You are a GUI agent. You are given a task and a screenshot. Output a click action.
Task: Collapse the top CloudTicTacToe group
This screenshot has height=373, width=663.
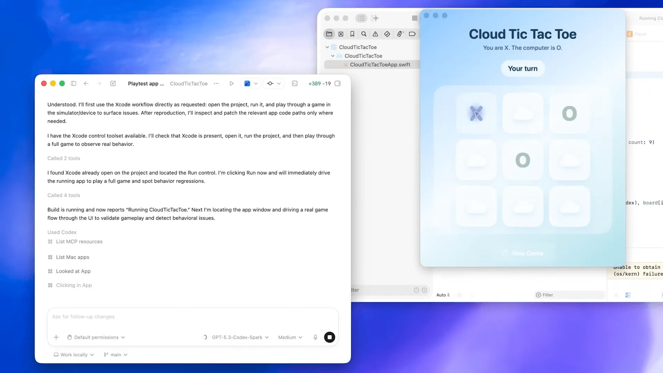pos(327,47)
